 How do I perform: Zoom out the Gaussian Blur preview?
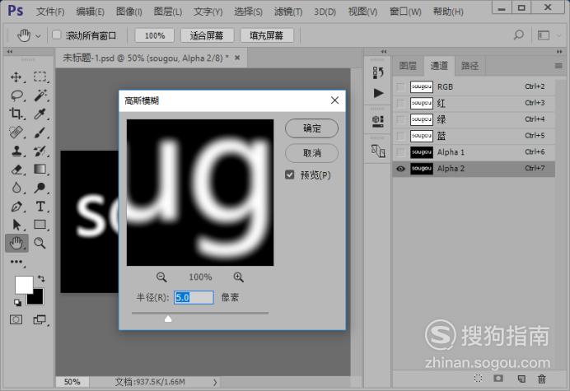161,277
